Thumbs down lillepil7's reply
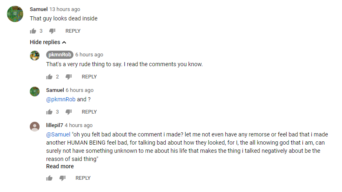Screen dimensions: 342x192 pos(62,178)
